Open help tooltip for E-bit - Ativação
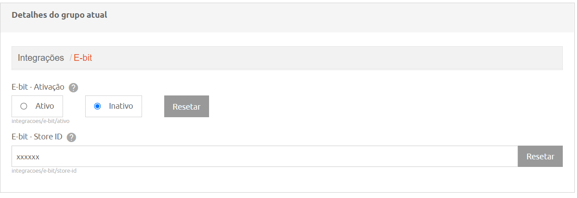The width and height of the screenshot is (577, 198). pyautogui.click(x=74, y=87)
